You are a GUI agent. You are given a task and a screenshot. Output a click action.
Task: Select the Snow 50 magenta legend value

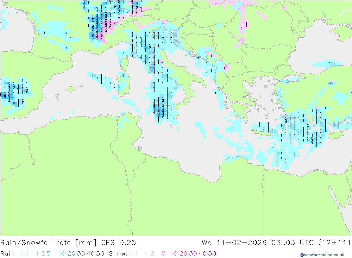click(x=212, y=253)
